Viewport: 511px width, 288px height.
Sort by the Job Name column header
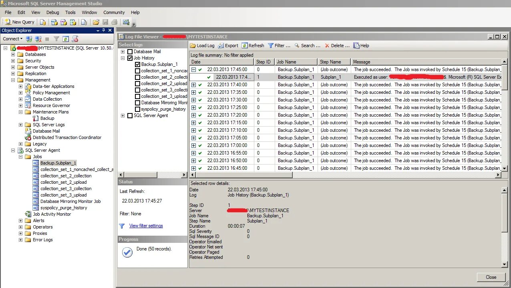tap(296, 62)
